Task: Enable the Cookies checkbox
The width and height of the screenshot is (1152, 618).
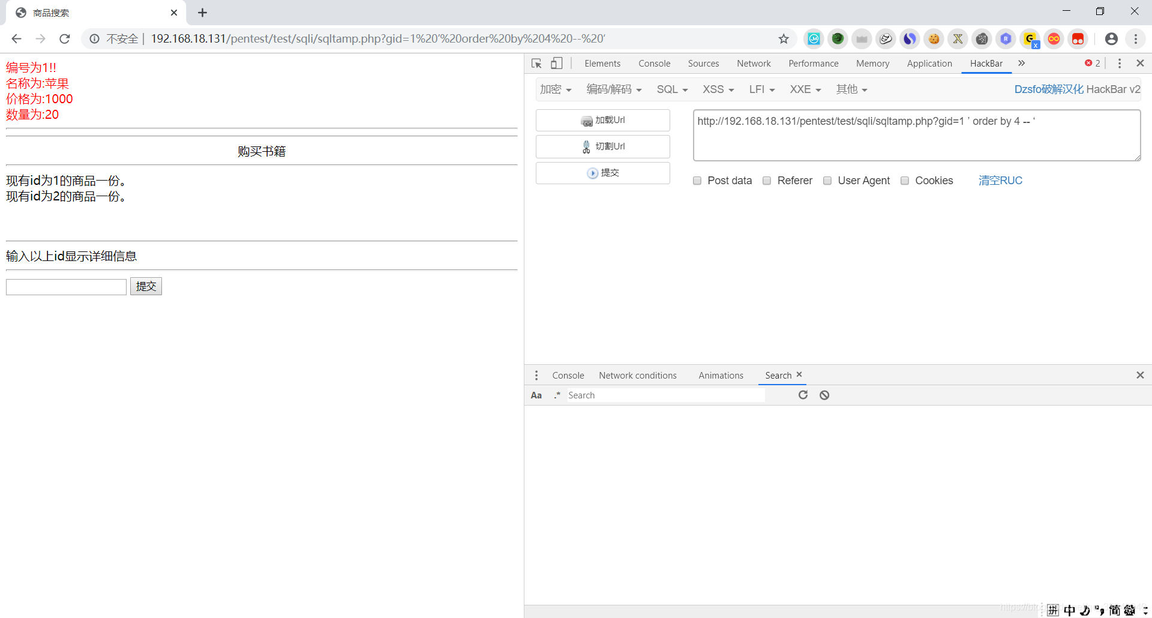Action: (905, 181)
